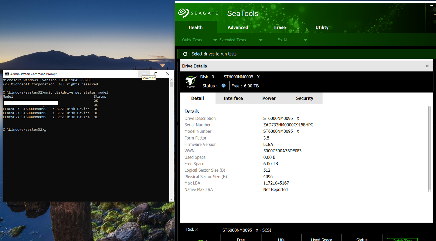Click the Physical Sector Size value 4096

click(268, 177)
